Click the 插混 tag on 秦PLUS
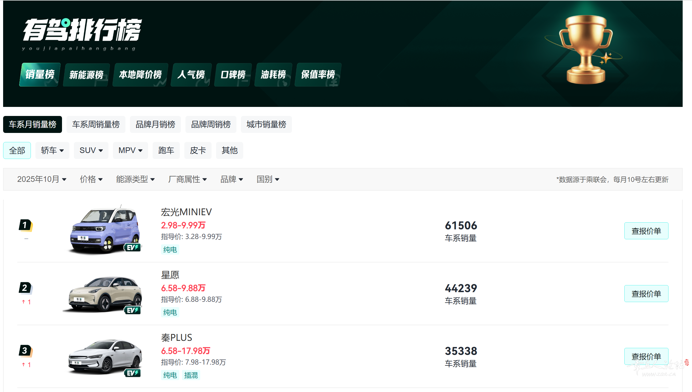This screenshot has width=692, height=392. (191, 375)
